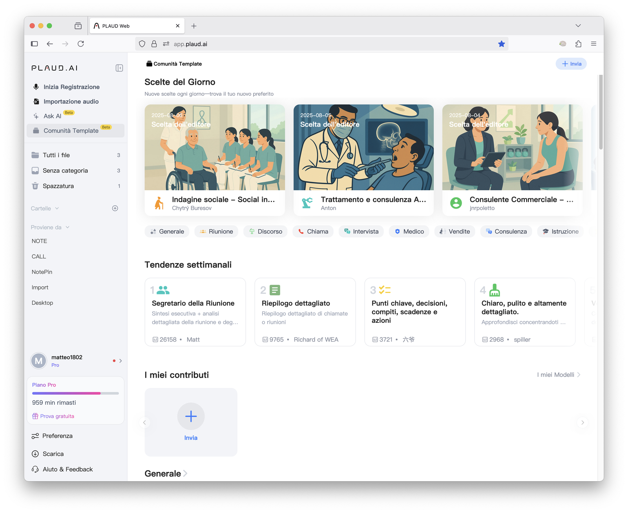Viewport: 628px width, 513px height.
Task: Click the Preferenza settings sliders icon
Action: coord(35,436)
